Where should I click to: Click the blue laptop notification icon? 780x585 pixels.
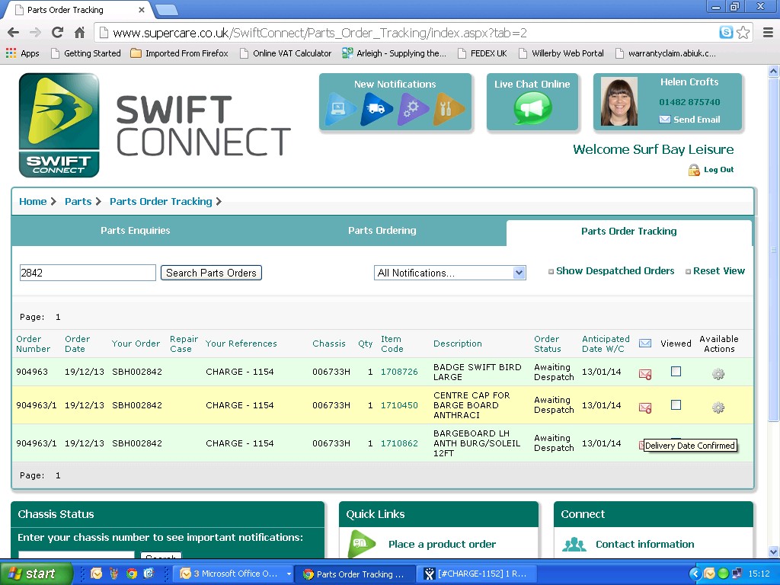(340, 109)
